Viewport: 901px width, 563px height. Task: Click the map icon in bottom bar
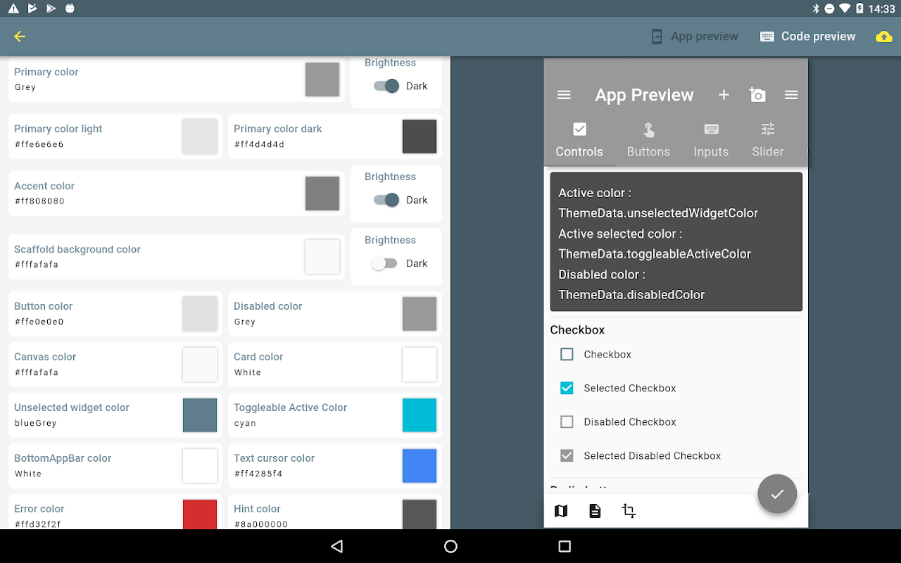point(561,511)
